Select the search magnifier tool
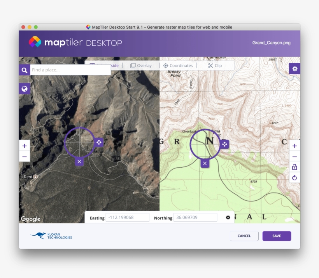The width and height of the screenshot is (319, 278). point(24,69)
